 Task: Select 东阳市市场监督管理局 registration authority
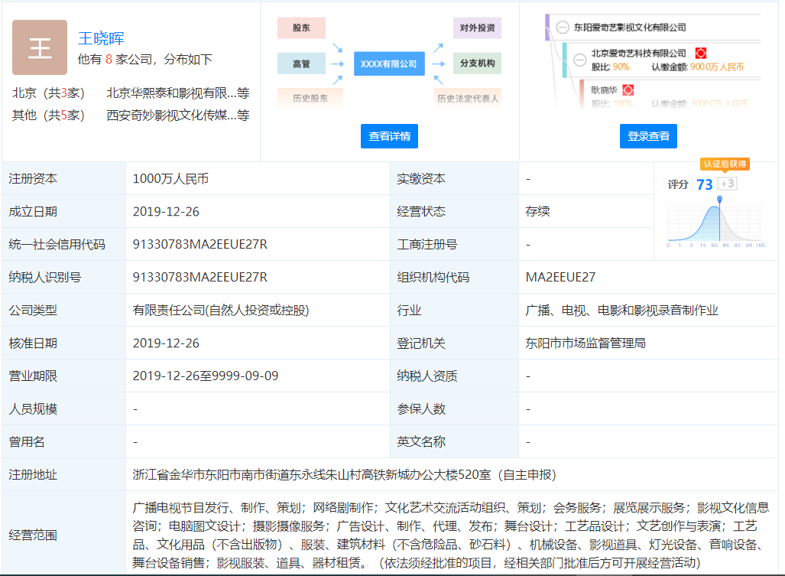point(586,343)
